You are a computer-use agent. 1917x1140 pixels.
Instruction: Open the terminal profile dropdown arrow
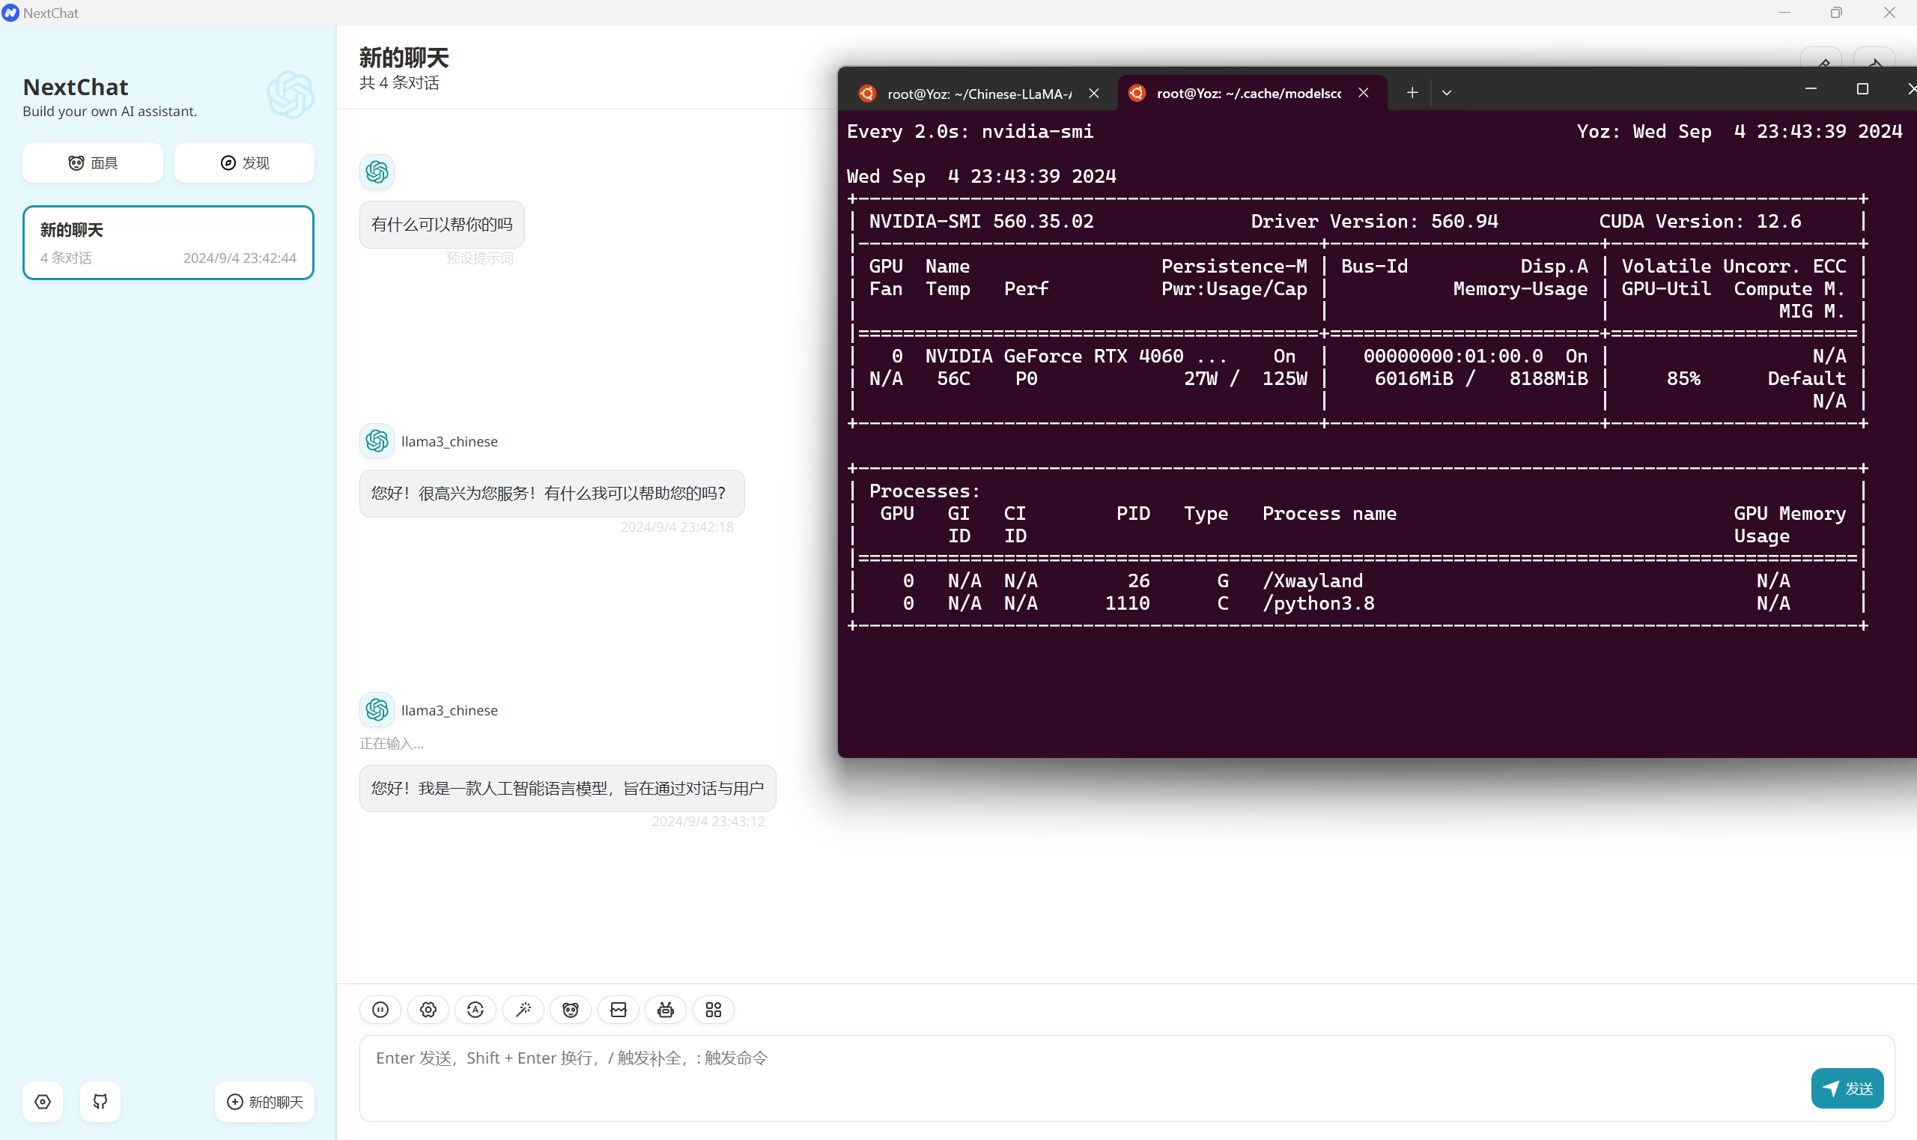point(1446,93)
